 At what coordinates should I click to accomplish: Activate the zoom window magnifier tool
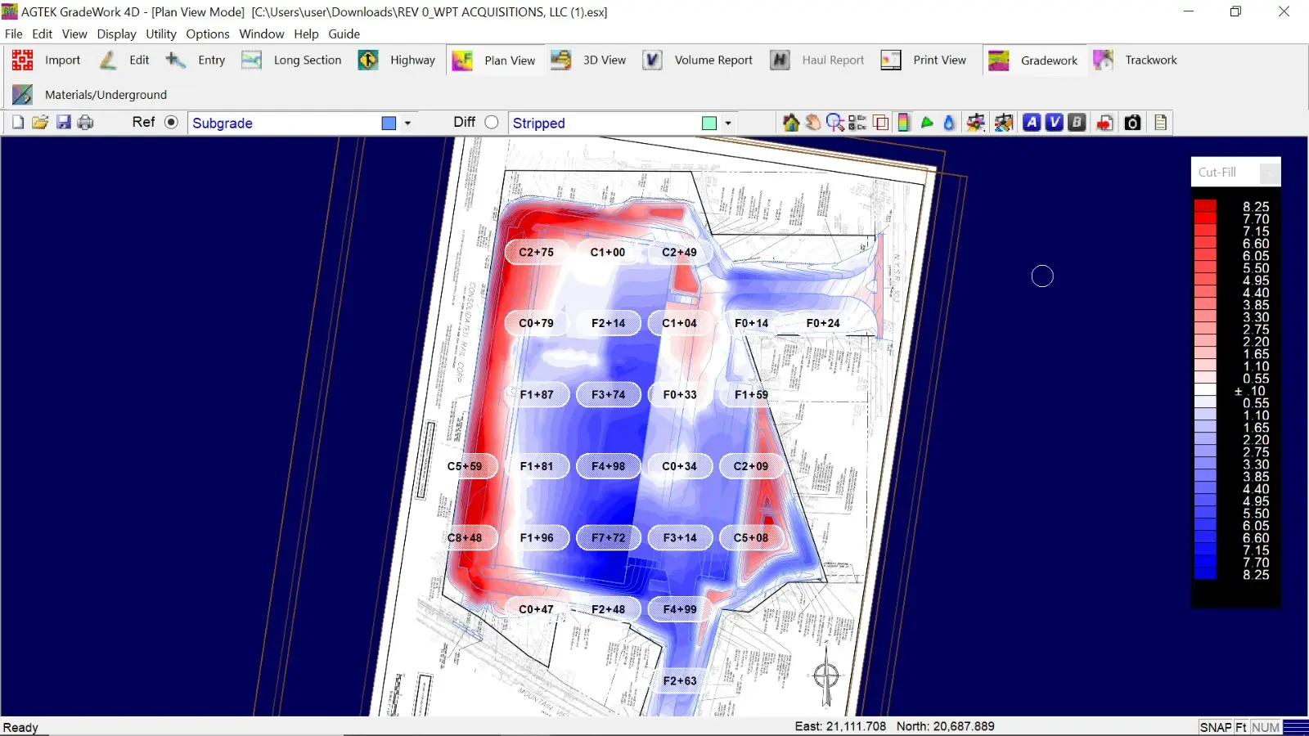tap(834, 123)
